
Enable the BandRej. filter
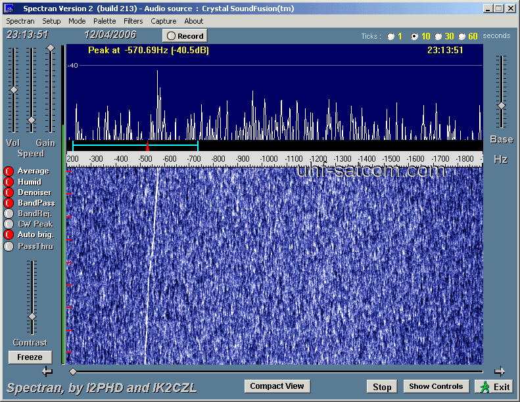click(x=9, y=213)
